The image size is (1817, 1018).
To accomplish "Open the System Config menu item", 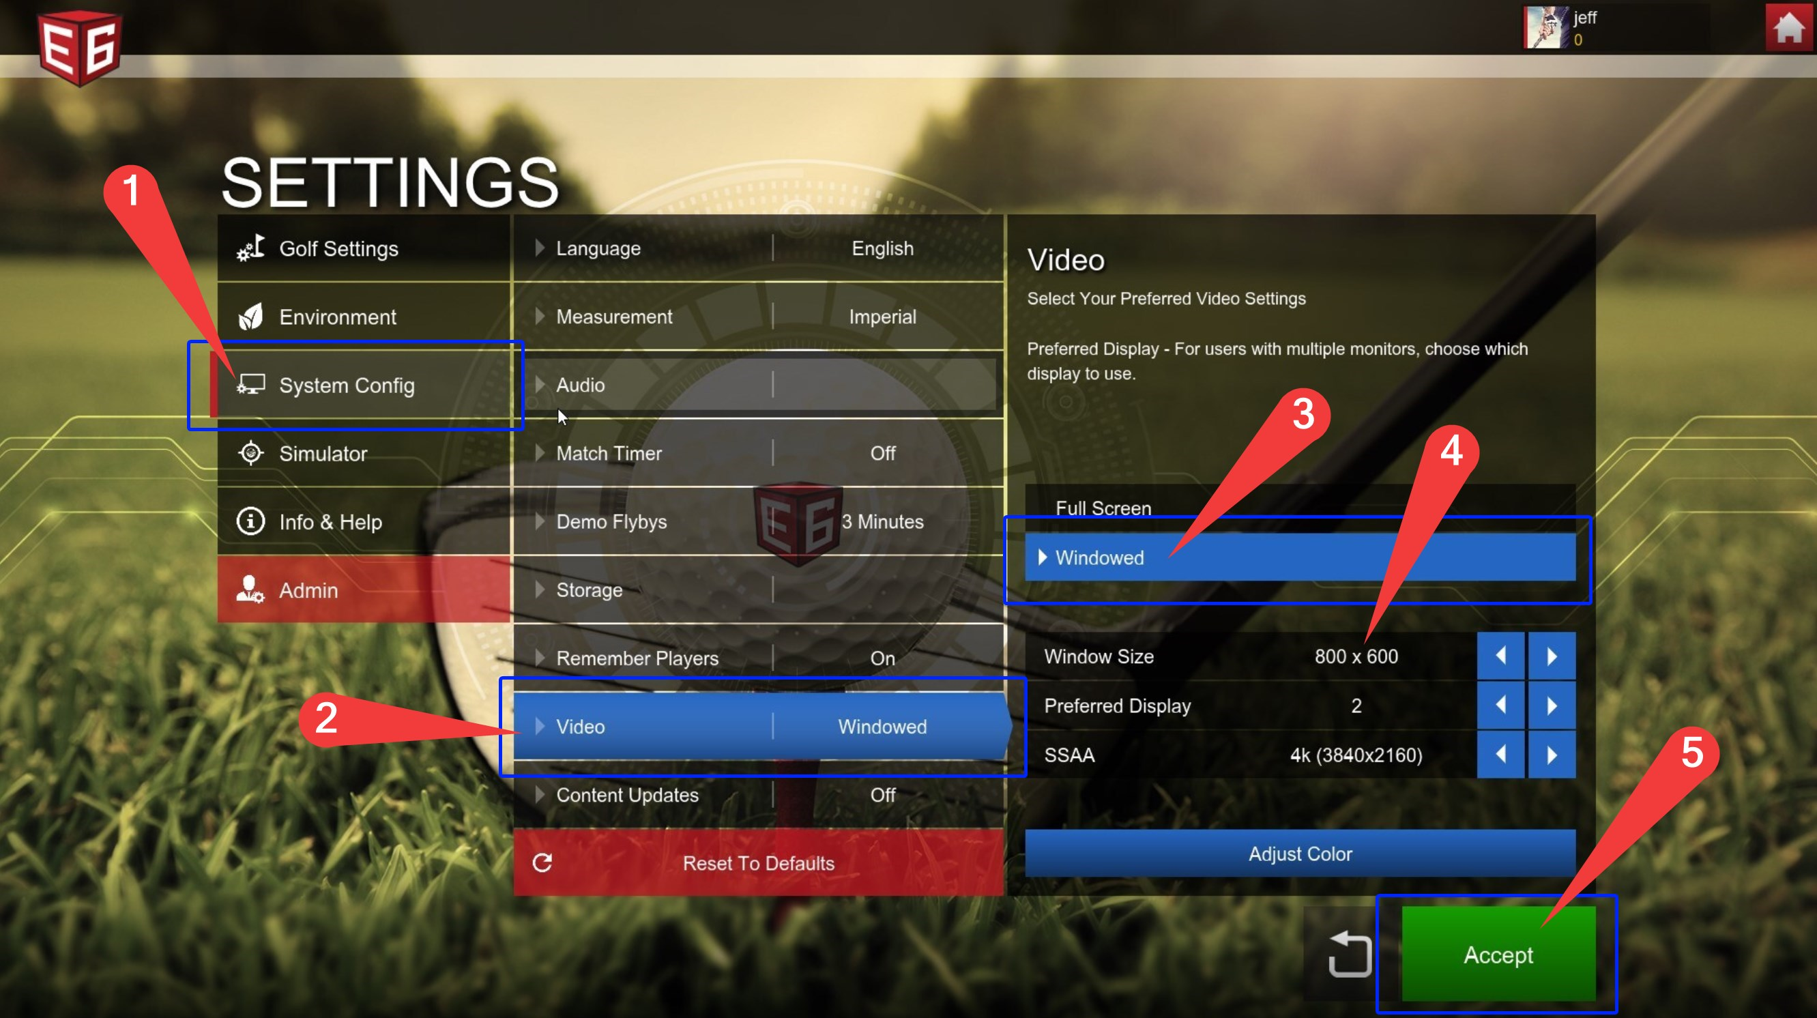I will click(346, 386).
